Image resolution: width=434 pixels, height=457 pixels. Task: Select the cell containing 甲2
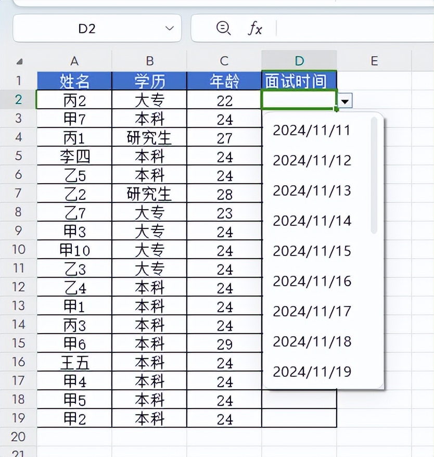74,418
